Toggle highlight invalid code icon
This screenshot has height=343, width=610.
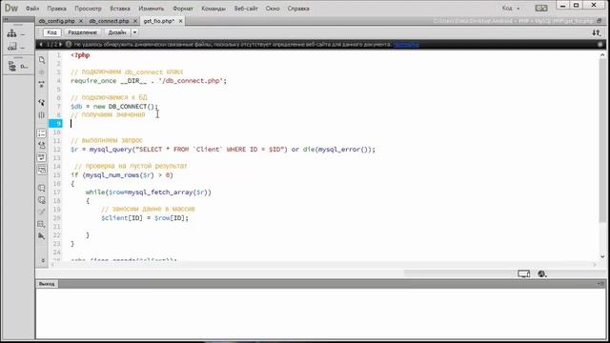42,146
